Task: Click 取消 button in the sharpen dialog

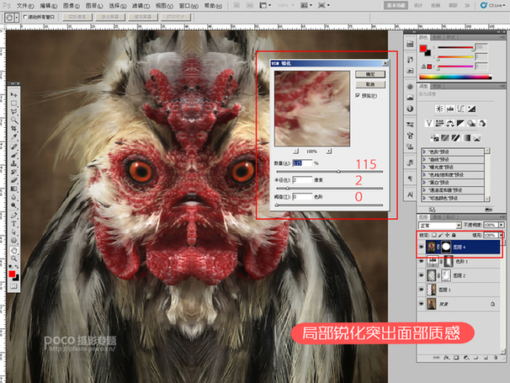Action: click(x=370, y=85)
